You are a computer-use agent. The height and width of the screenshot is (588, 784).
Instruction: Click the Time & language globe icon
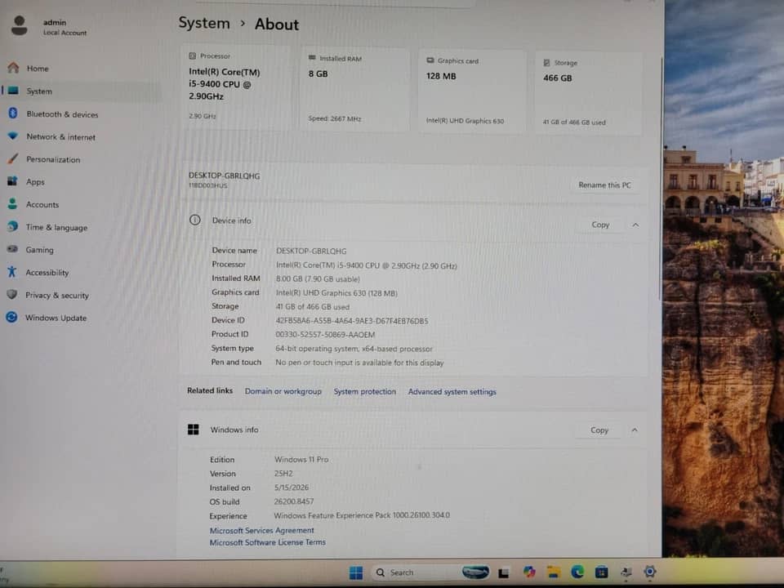(x=12, y=226)
